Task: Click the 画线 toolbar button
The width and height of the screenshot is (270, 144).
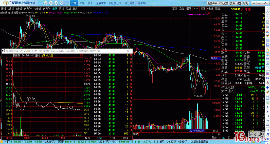Action: point(189,8)
